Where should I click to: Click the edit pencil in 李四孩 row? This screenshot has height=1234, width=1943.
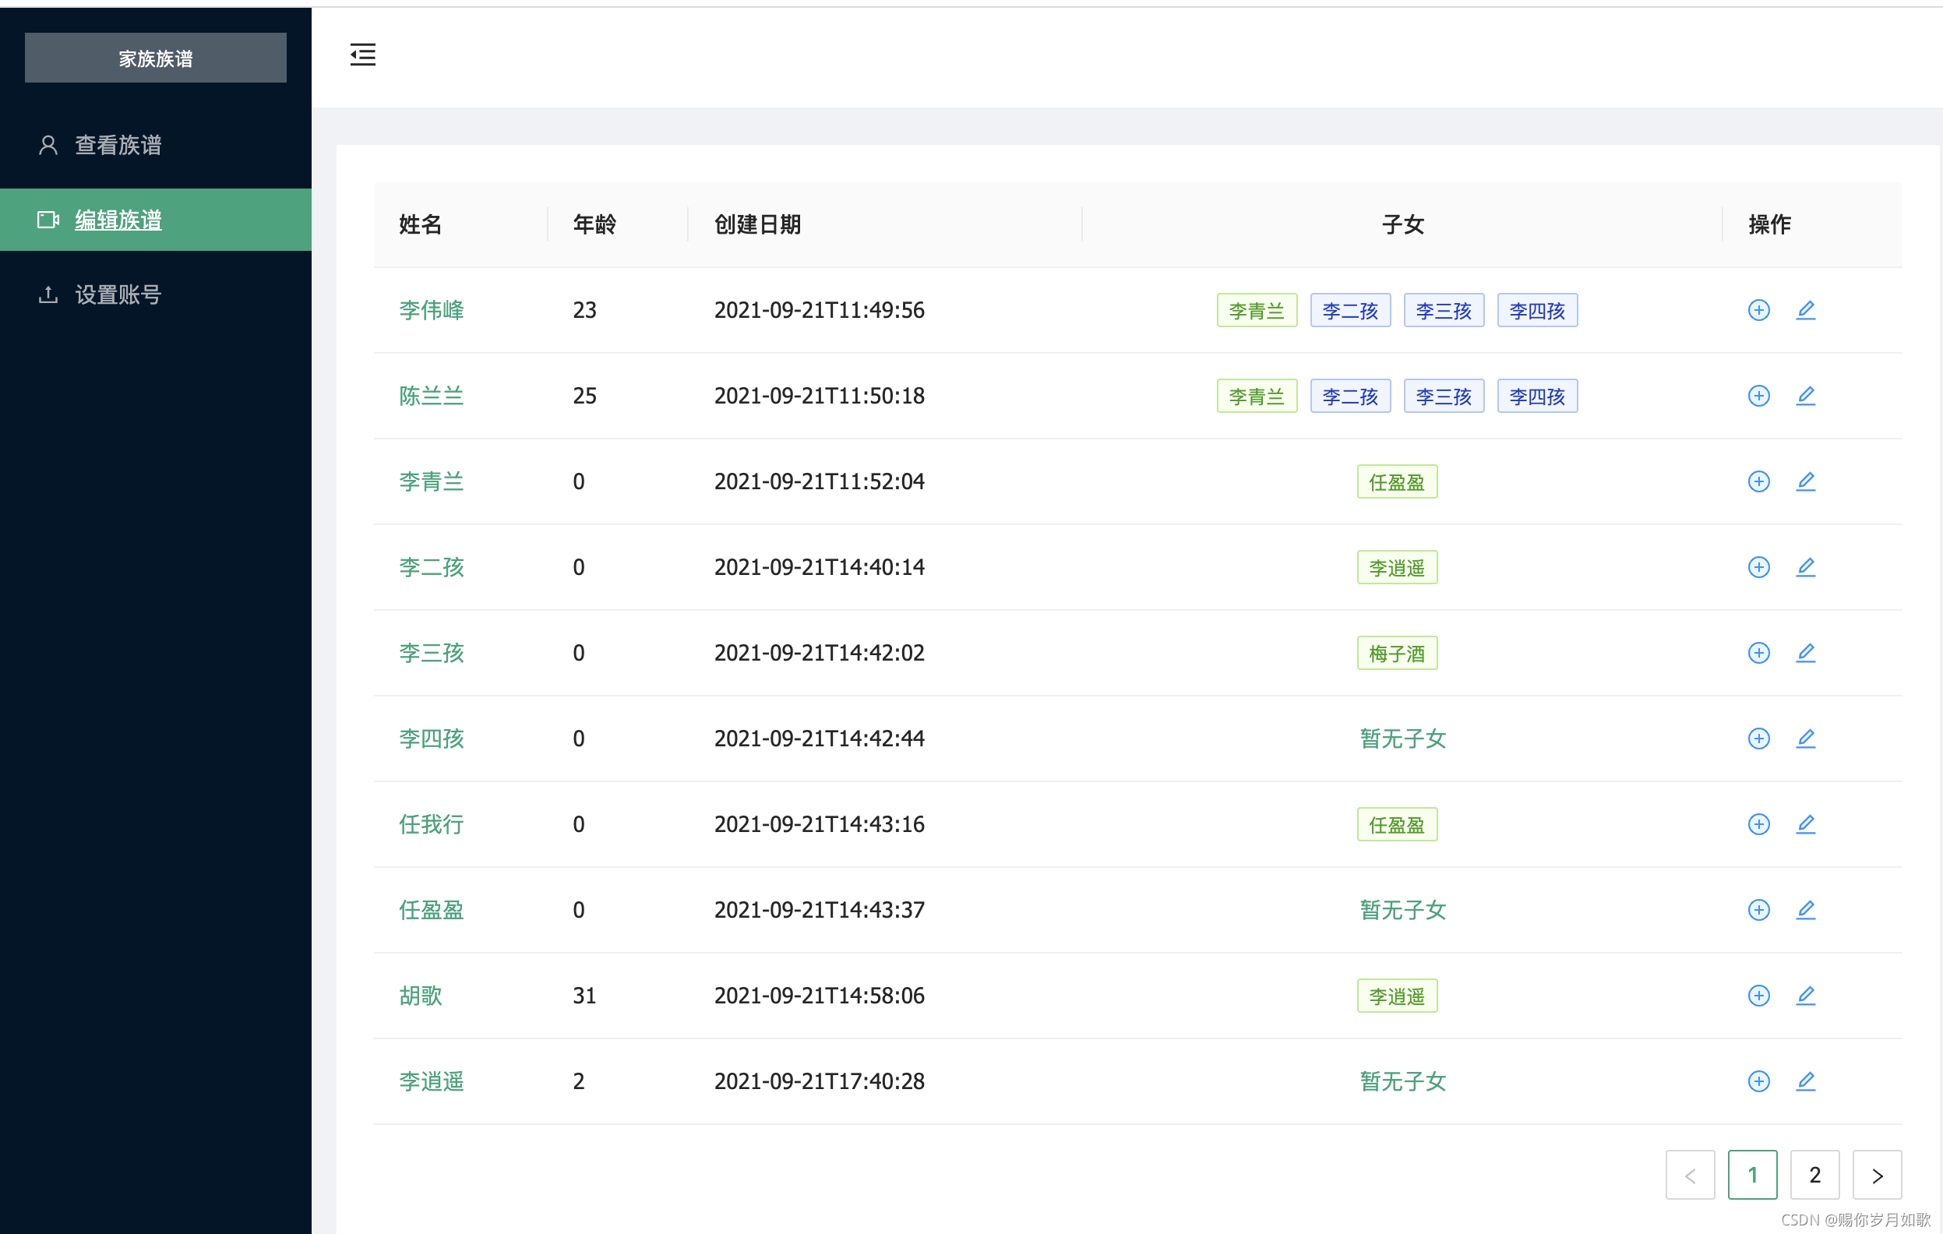(x=1805, y=738)
